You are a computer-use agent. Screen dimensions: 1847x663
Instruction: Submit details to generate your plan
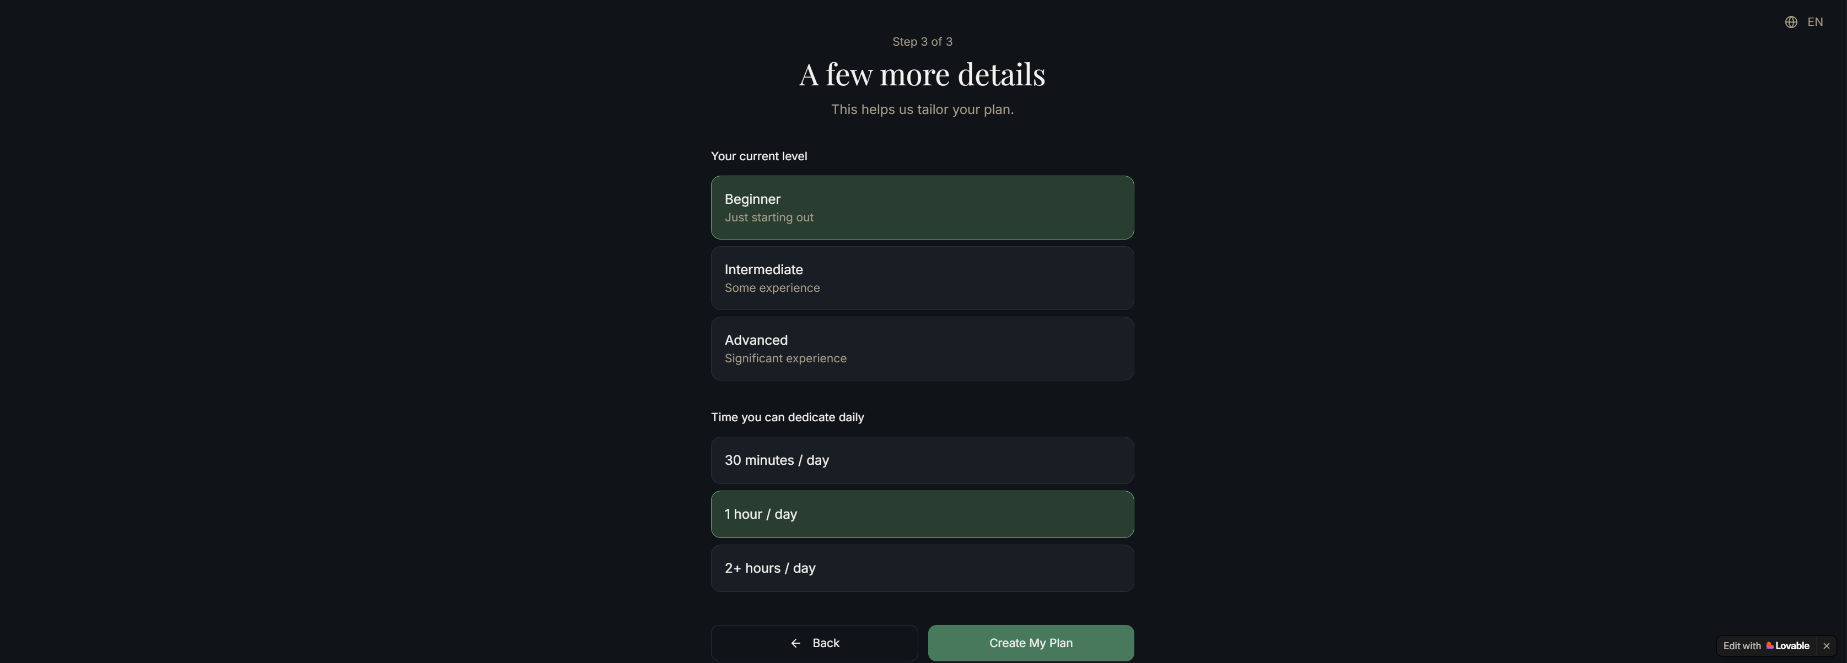pos(1030,642)
